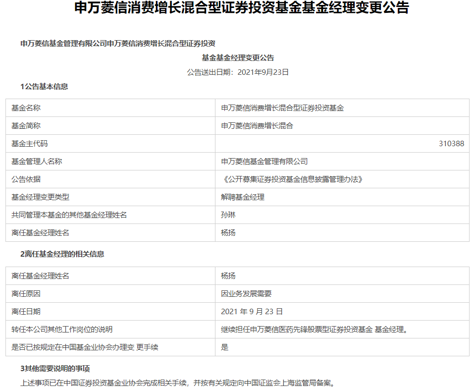
Task: Select the heading 2离任基金经理的相关信息
Action: coord(62,254)
